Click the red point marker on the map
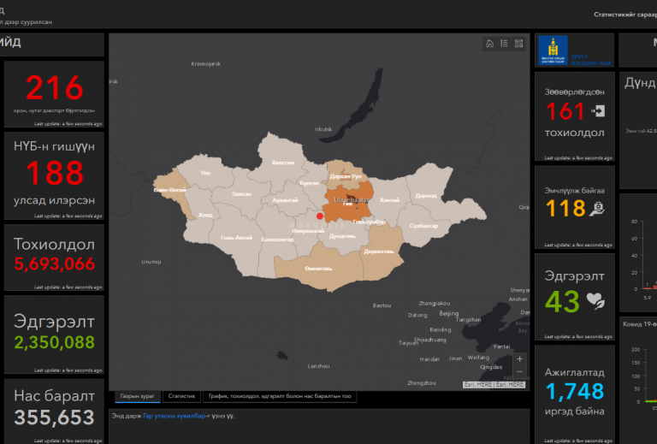The width and height of the screenshot is (657, 444). (x=320, y=216)
